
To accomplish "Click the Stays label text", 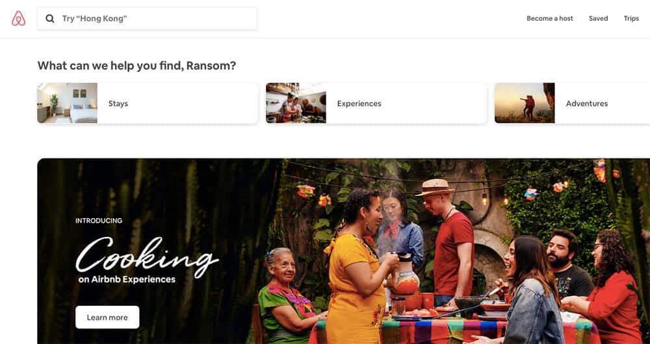I will click(118, 103).
